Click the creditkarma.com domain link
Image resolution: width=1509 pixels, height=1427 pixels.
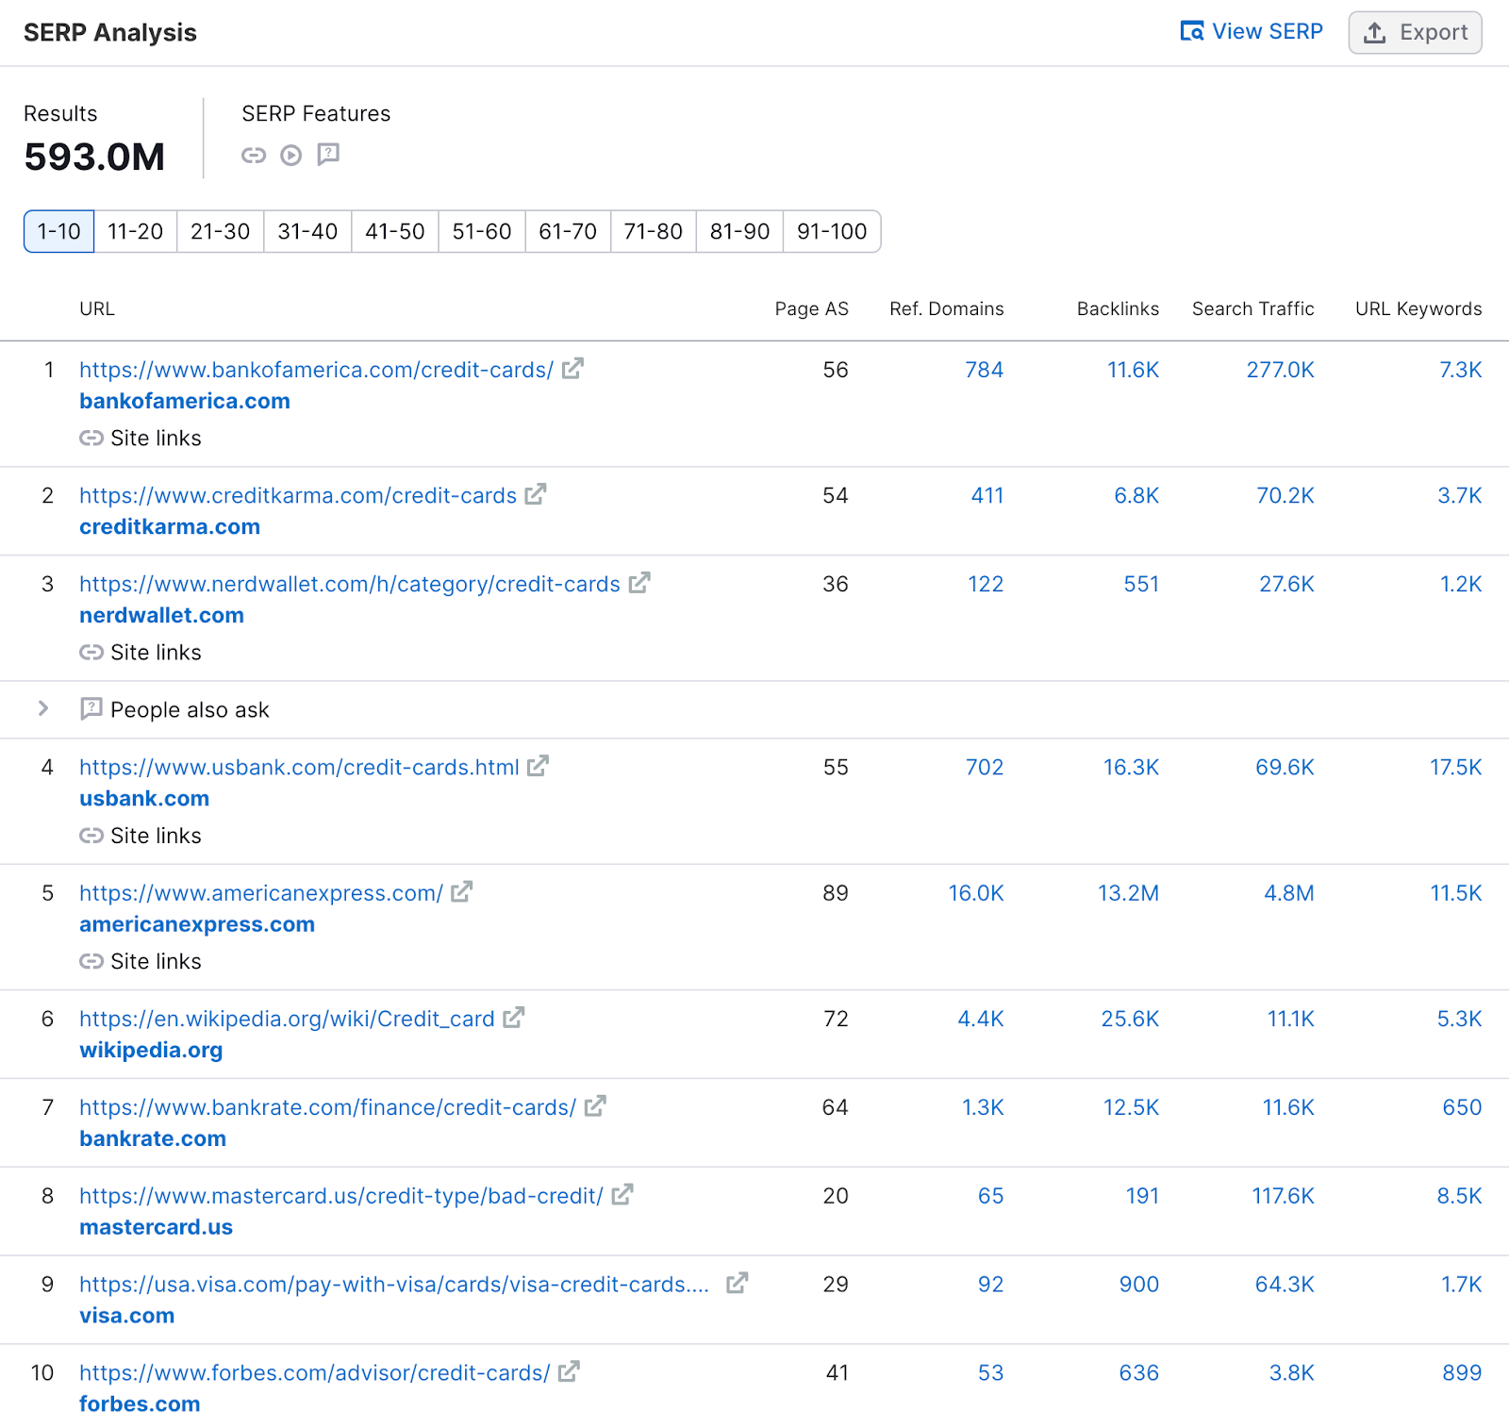tap(170, 526)
